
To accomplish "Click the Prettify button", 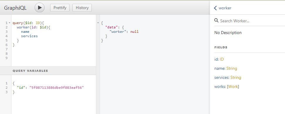I will click(60, 8).
